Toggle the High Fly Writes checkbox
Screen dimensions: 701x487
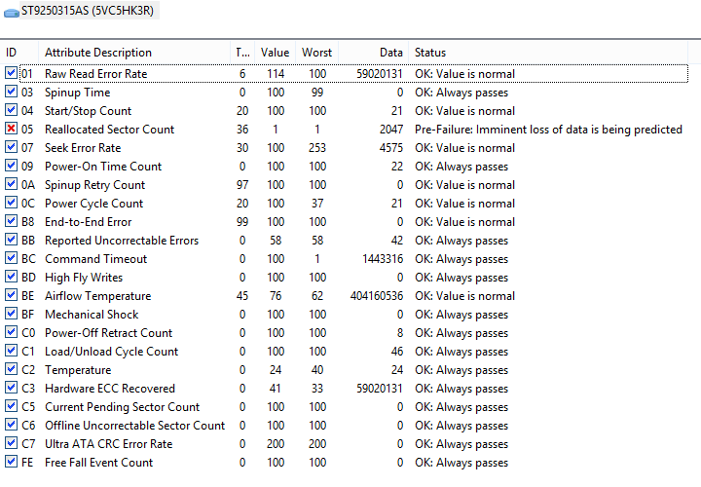(x=11, y=277)
